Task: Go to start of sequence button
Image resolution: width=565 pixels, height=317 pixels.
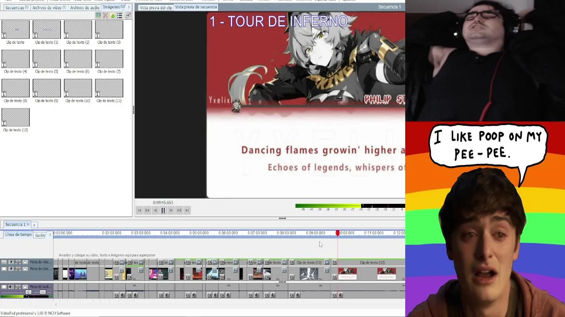Action: (139, 210)
